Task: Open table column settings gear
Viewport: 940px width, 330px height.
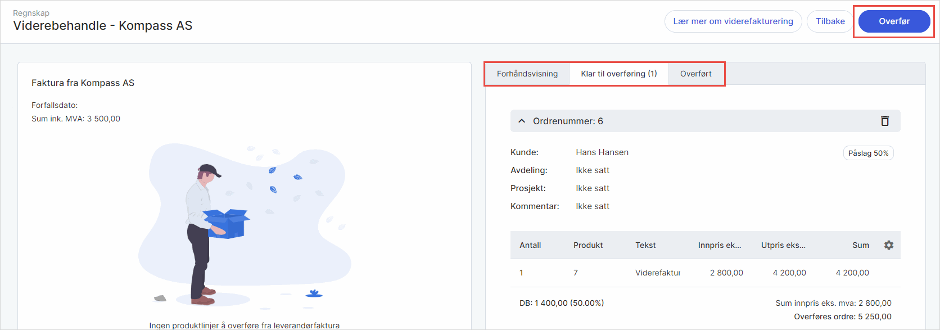Action: tap(888, 245)
